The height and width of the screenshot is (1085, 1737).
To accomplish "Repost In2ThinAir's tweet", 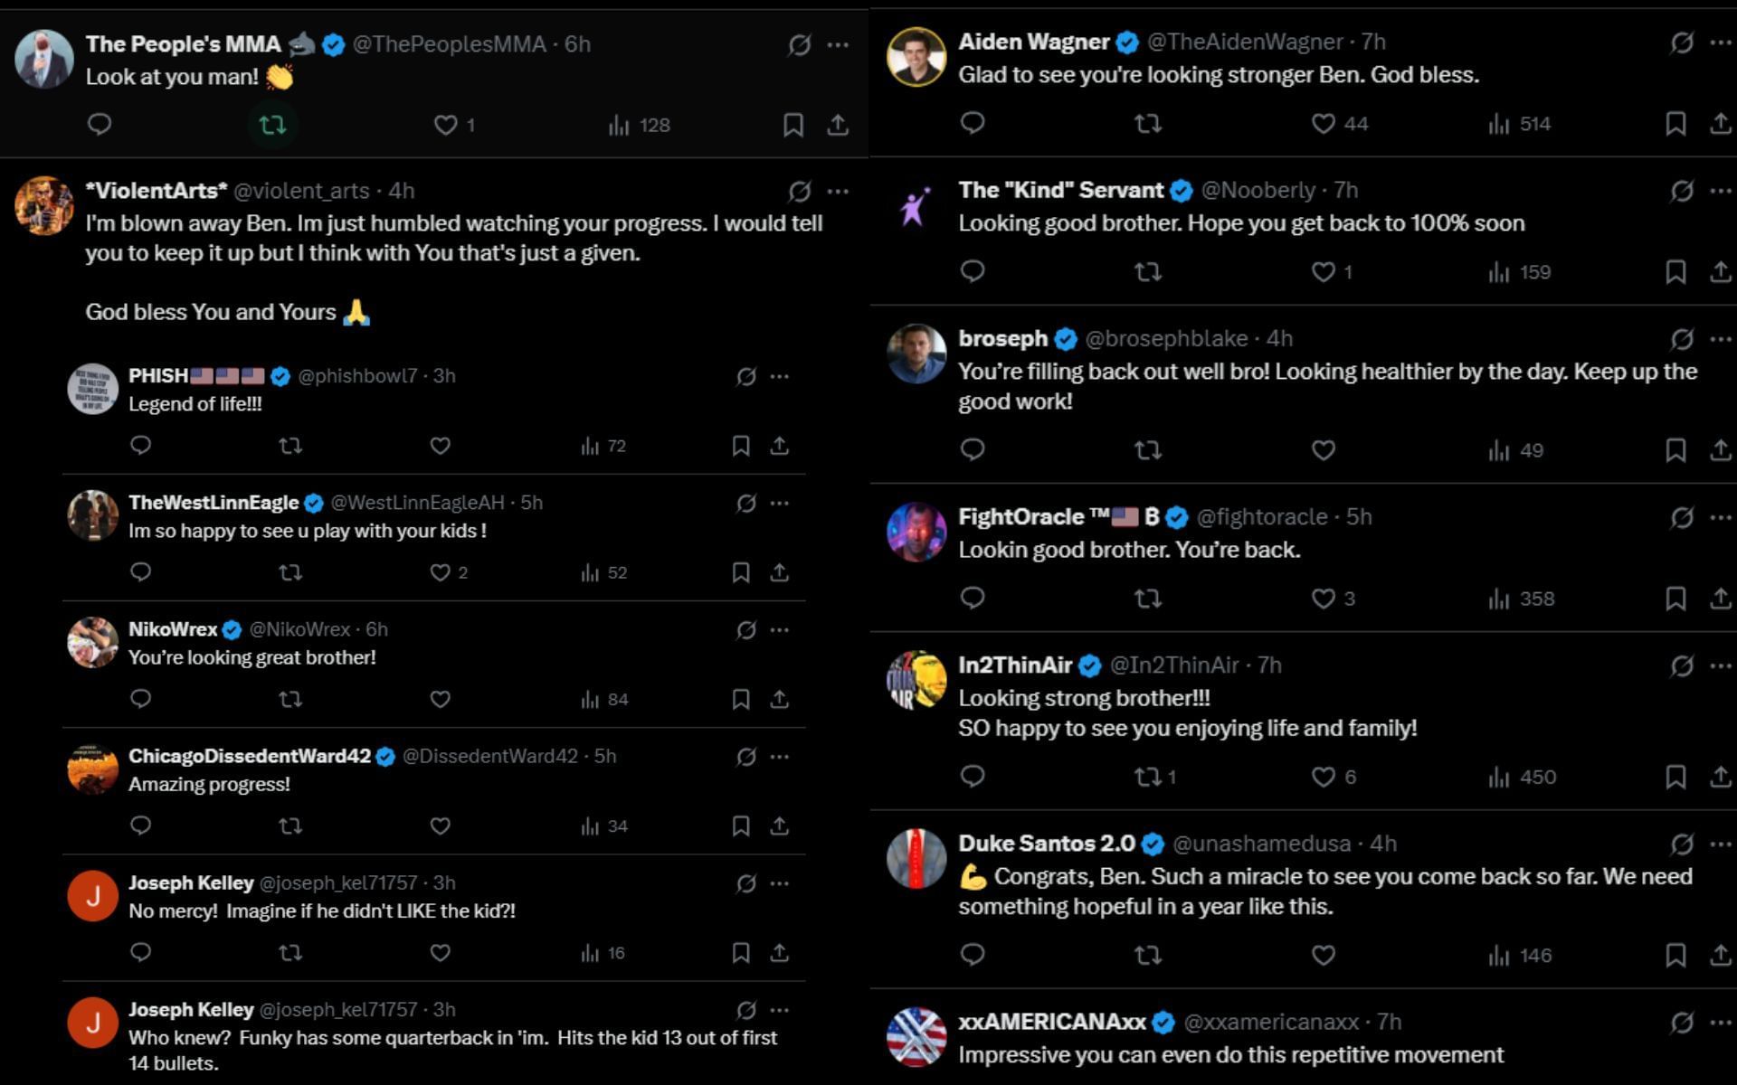I will pos(1148,777).
